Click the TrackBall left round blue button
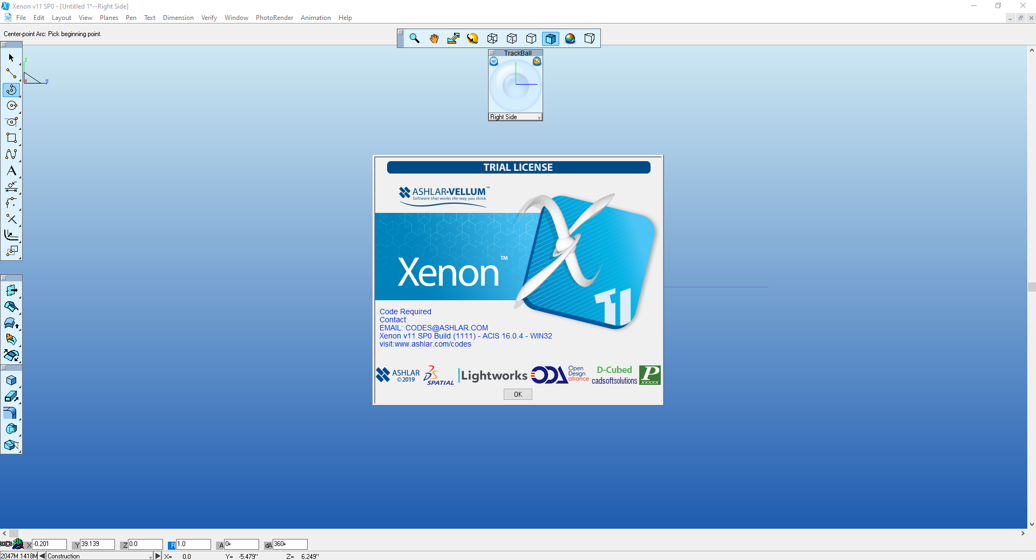This screenshot has height=560, width=1036. (493, 61)
